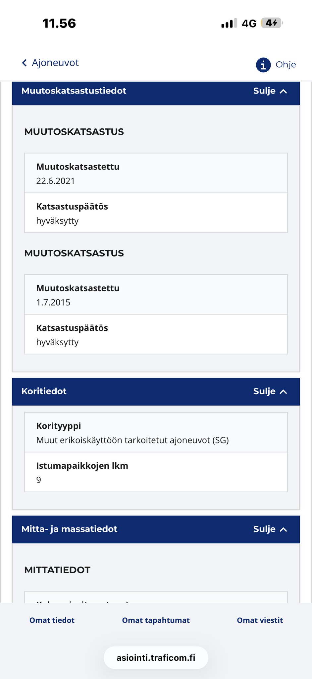
Task: Open Omat tapahtumat tab
Action: (x=156, y=620)
